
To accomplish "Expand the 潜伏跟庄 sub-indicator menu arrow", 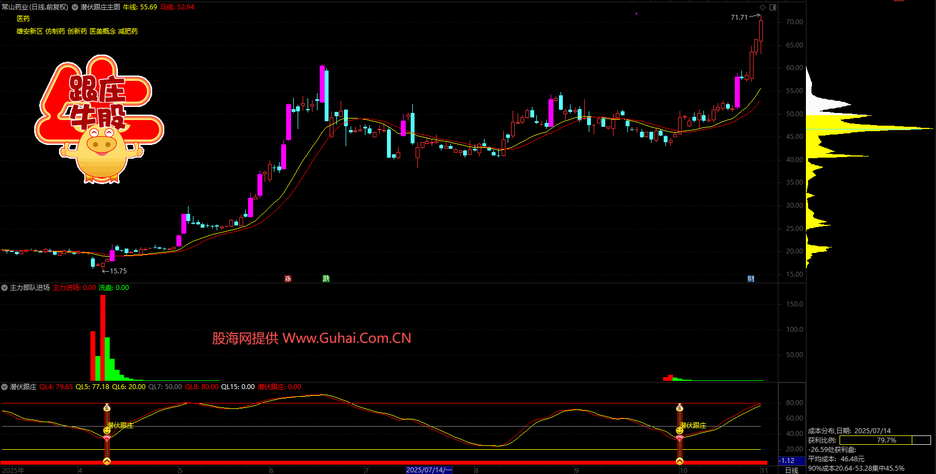I will click(4, 387).
